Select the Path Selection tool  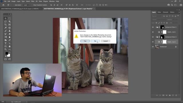(x=9, y=43)
